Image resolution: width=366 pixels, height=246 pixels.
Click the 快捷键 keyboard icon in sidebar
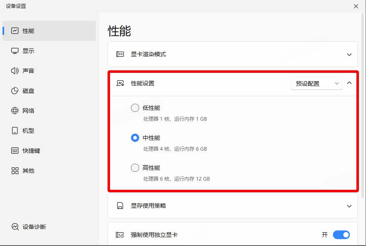click(x=15, y=151)
